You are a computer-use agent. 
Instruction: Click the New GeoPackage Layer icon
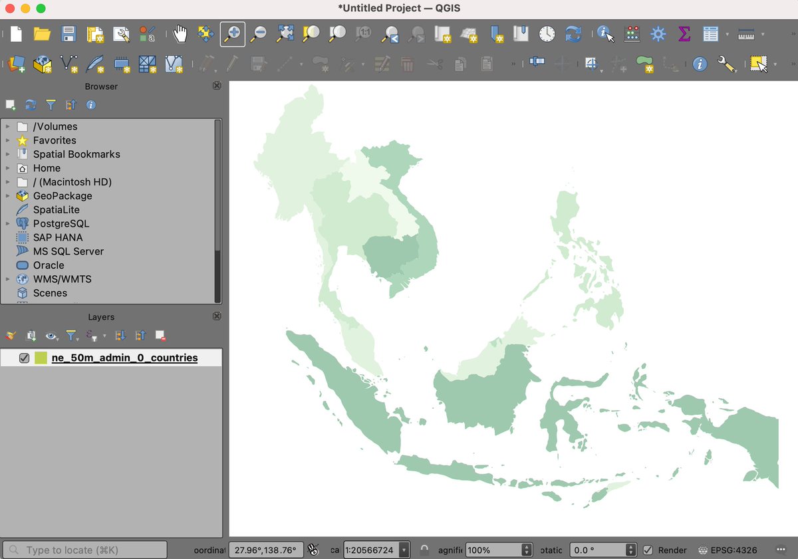[x=42, y=64]
